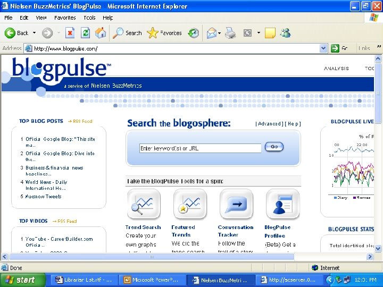Click the Internet zone globe icon
Image resolution: width=383 pixels, height=287 pixels.
point(315,268)
